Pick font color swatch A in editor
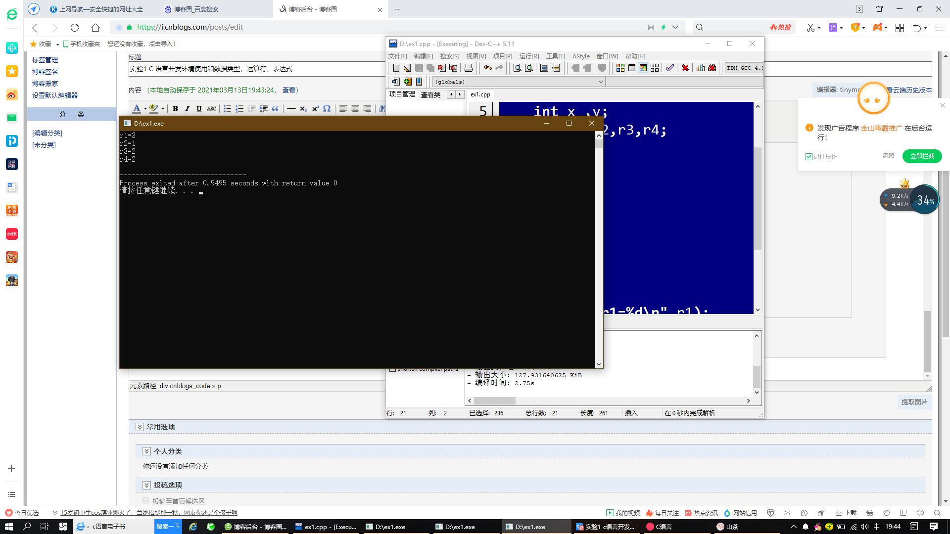Viewport: 950px width, 534px height. point(137,109)
